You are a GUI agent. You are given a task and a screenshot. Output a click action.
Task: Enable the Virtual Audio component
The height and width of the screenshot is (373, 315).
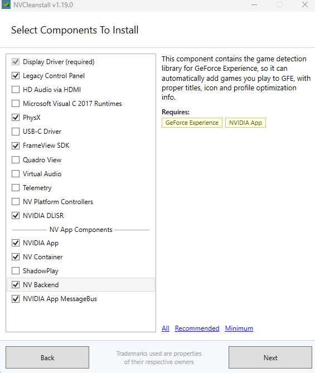tap(16, 174)
